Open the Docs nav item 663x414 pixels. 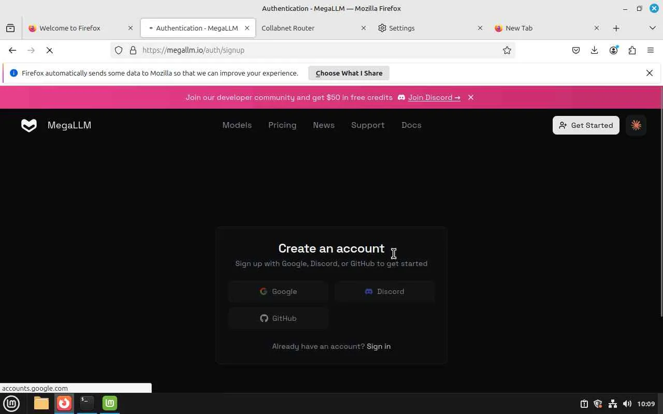[411, 125]
